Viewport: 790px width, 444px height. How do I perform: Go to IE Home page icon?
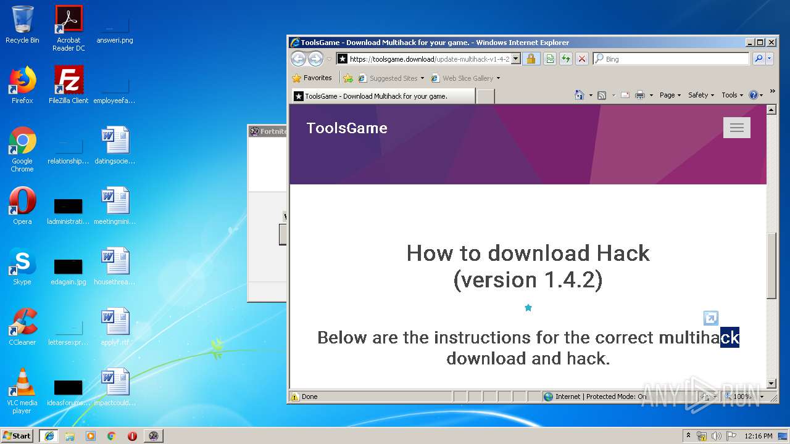(x=580, y=95)
